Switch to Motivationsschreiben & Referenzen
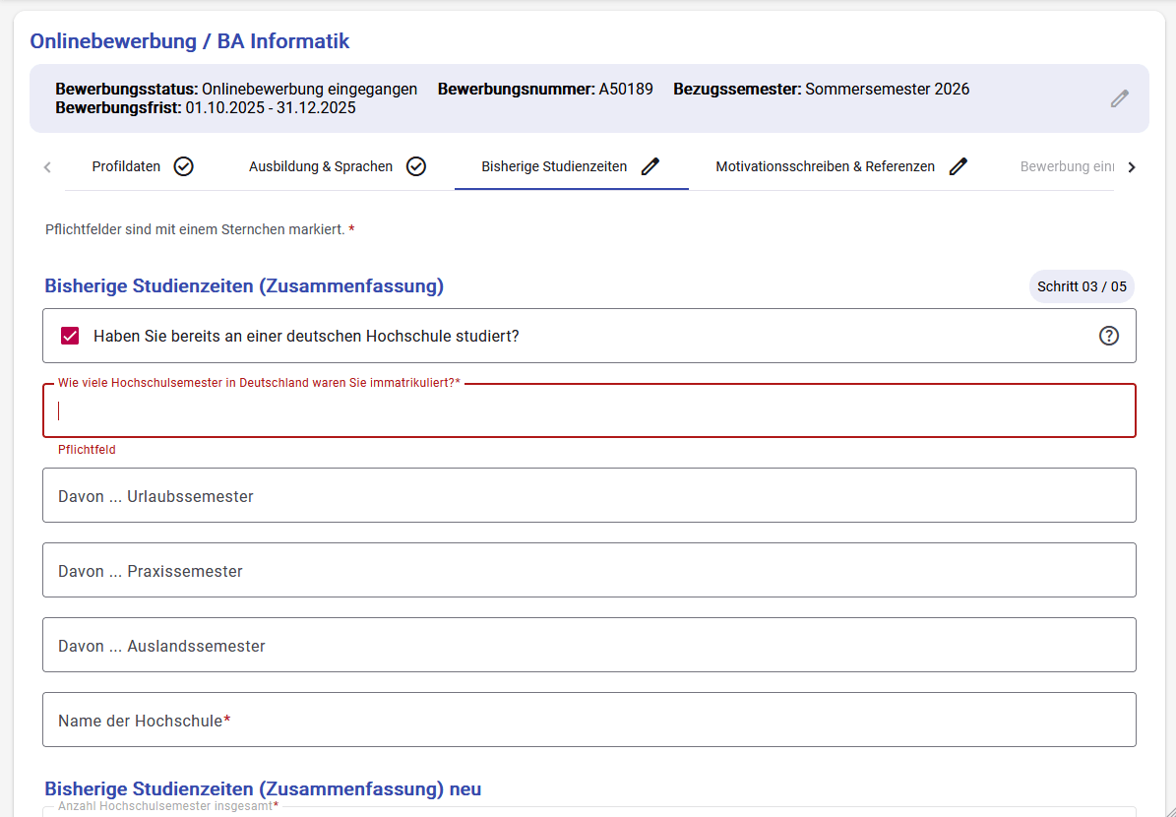 825,166
